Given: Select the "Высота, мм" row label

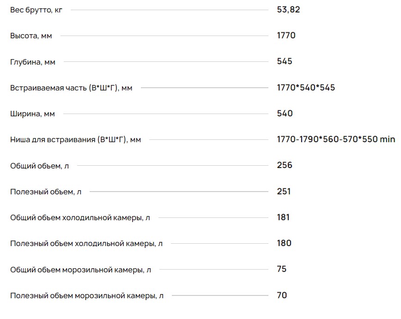Looking at the screenshot, I should pos(31,36).
